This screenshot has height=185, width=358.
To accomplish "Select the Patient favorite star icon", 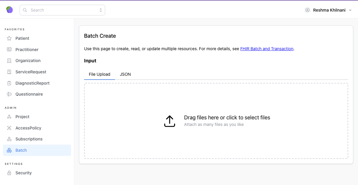I will click(x=9, y=38).
